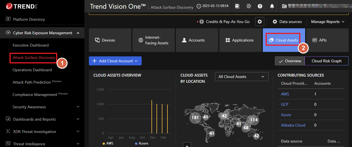
Task: Click the help question mark icon
Action: [x=260, y=6]
